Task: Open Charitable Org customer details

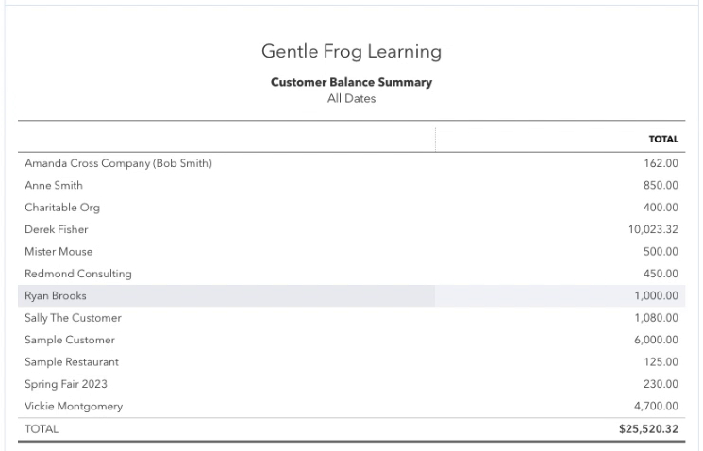Action: click(x=62, y=208)
